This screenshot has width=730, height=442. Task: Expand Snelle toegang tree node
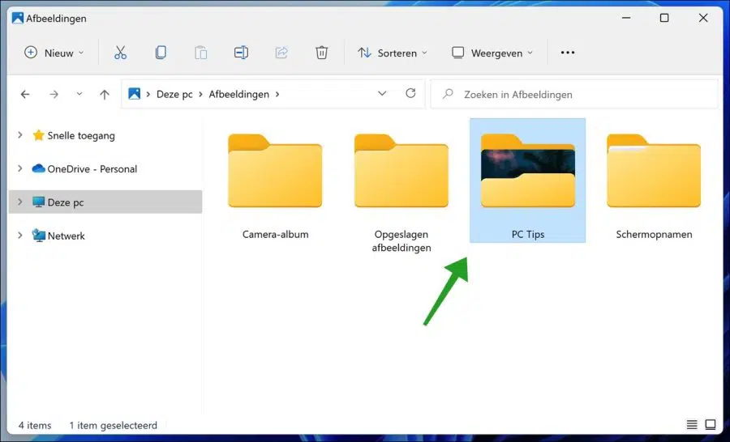[20, 135]
